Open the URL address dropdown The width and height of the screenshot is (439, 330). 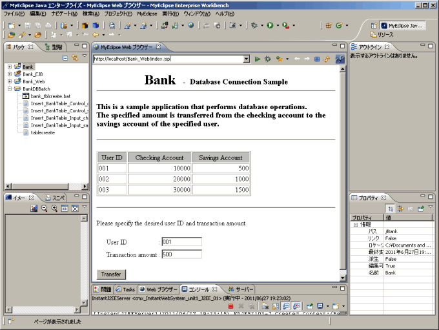tap(246, 59)
